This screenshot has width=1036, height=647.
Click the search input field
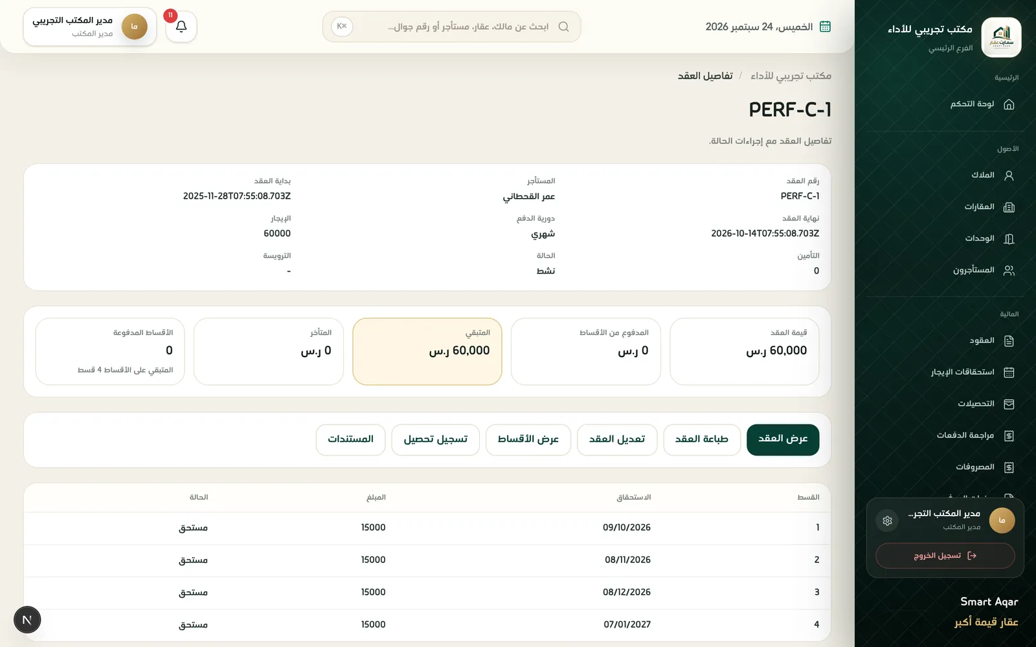point(451,27)
